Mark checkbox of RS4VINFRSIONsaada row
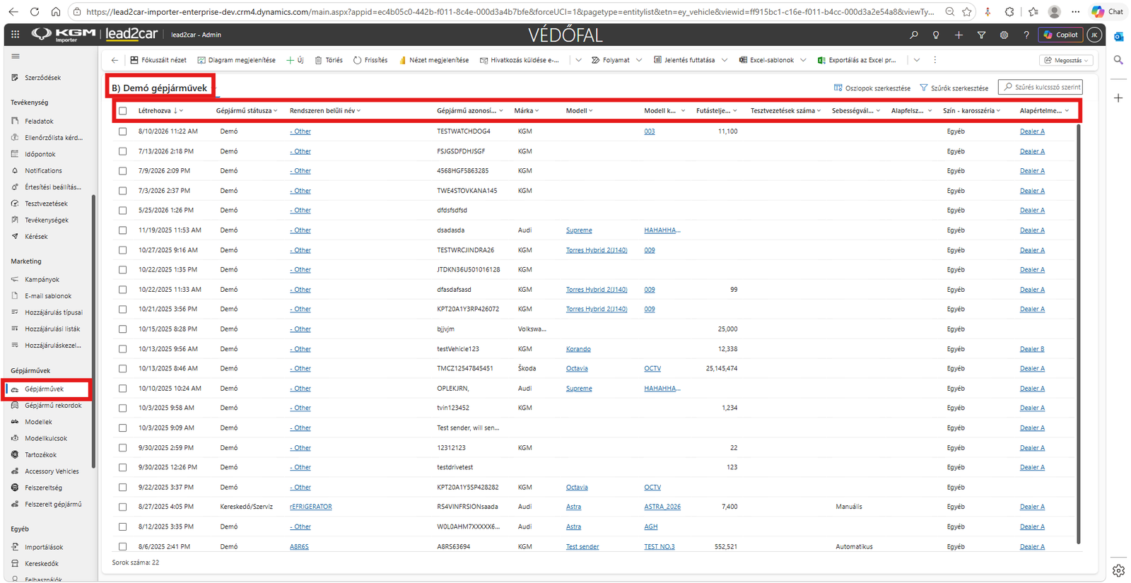The image size is (1131, 583). (x=123, y=507)
